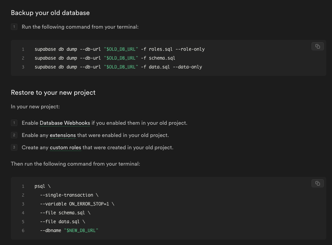Click the copy icon beside supabase db dump commands

pyautogui.click(x=317, y=46)
